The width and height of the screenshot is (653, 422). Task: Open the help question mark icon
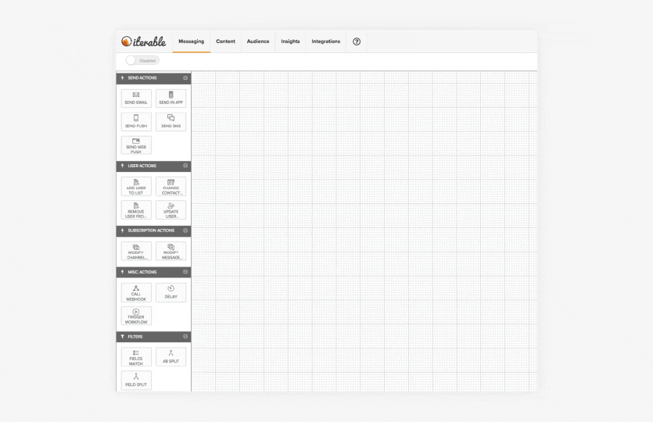[x=357, y=41]
